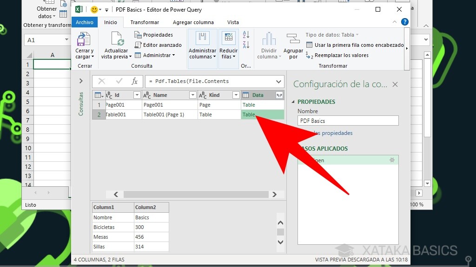Click the Nombre field containing PDF Basics
The height and width of the screenshot is (267, 476).
pyautogui.click(x=348, y=121)
